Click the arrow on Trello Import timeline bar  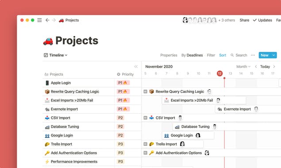click(145, 144)
